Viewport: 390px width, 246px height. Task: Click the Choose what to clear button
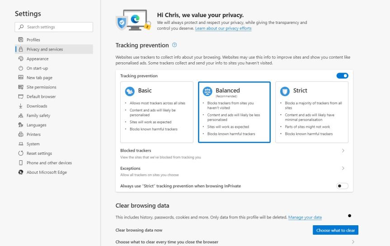pyautogui.click(x=335, y=230)
